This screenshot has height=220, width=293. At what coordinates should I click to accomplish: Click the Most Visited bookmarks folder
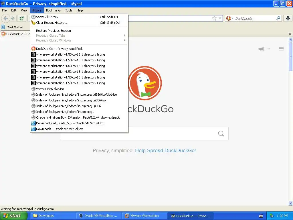[x=12, y=27]
